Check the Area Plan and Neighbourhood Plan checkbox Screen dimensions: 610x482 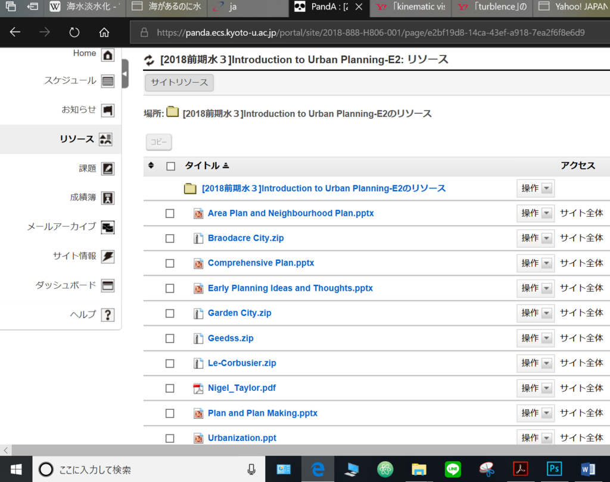[170, 213]
